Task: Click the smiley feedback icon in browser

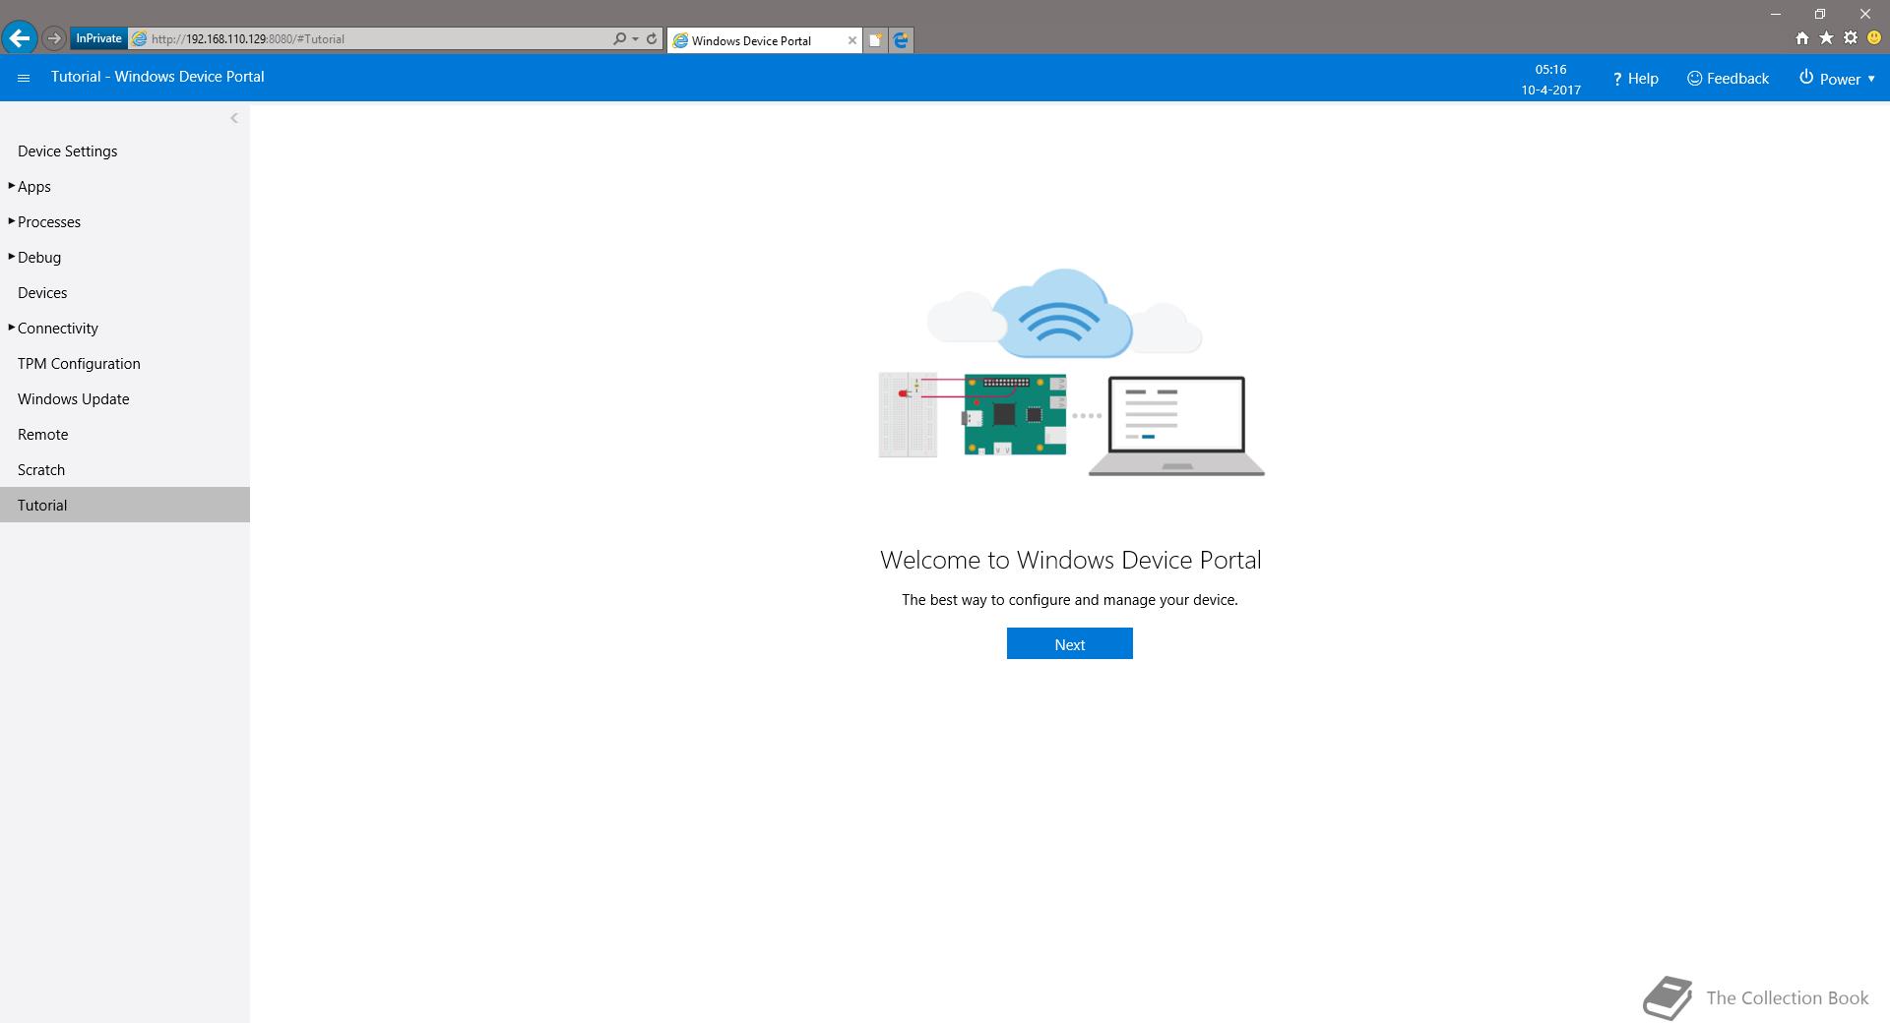Action: (x=1874, y=37)
